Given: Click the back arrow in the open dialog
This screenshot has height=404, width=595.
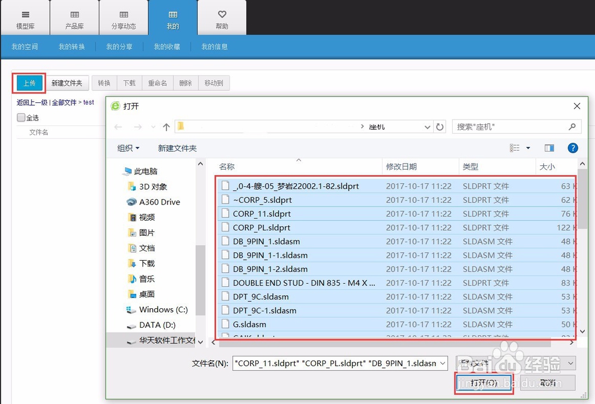Looking at the screenshot, I should click(118, 126).
